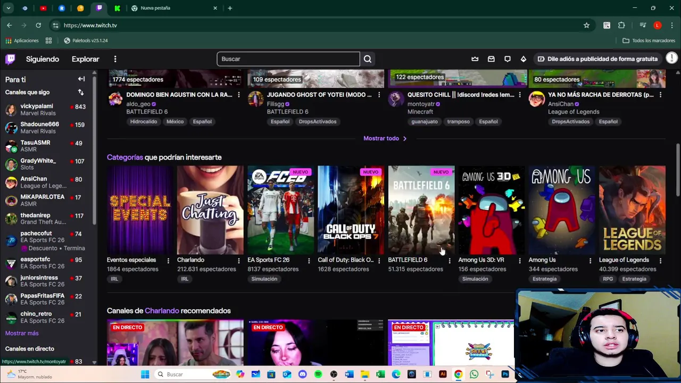Open Chrome extensions puzzle icon

pyautogui.click(x=621, y=25)
